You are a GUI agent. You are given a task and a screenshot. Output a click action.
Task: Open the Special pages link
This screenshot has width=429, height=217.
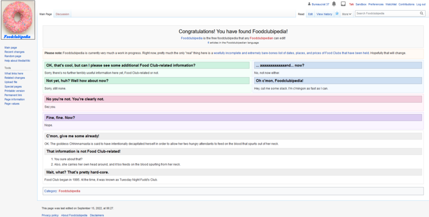(x=13, y=86)
